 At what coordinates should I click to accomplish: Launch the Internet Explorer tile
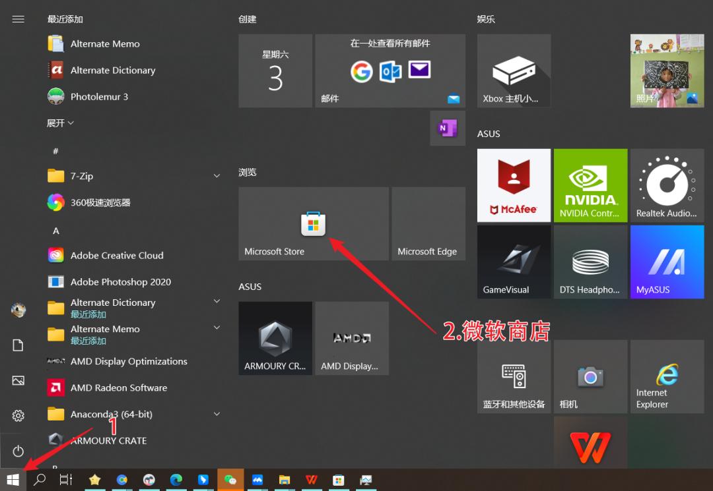(667, 376)
